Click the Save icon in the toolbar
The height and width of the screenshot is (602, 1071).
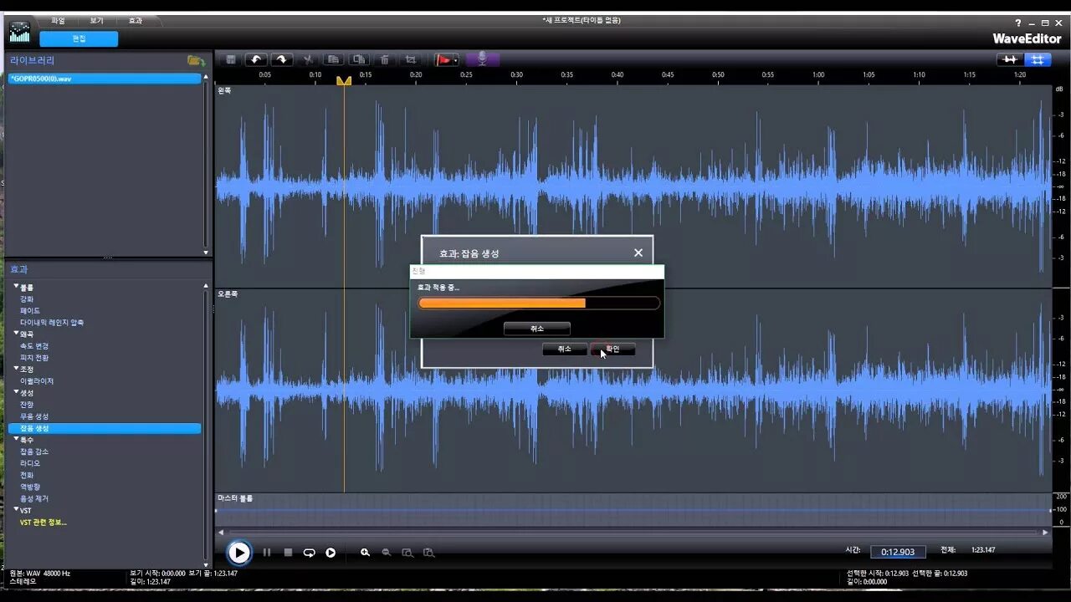[x=231, y=59]
